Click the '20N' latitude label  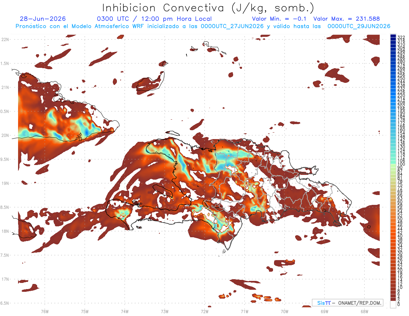5,135
